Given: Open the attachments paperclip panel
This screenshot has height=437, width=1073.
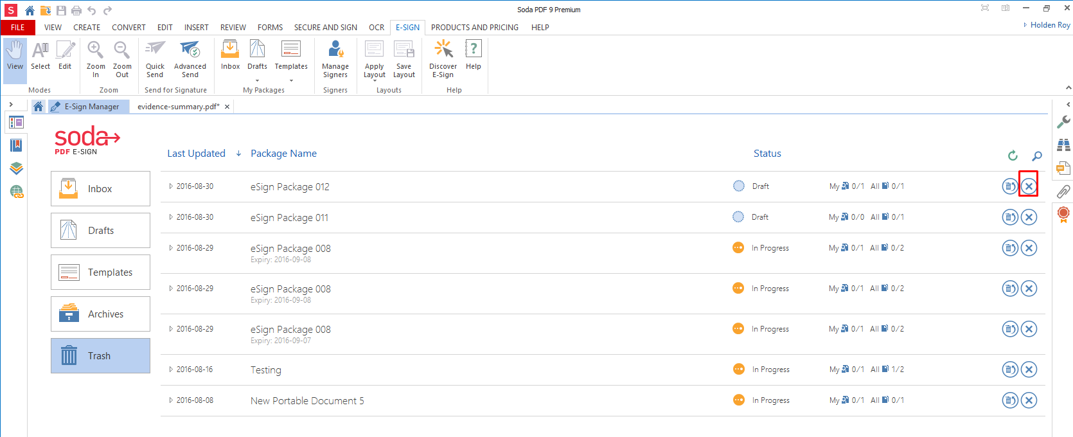Looking at the screenshot, I should click(1063, 191).
